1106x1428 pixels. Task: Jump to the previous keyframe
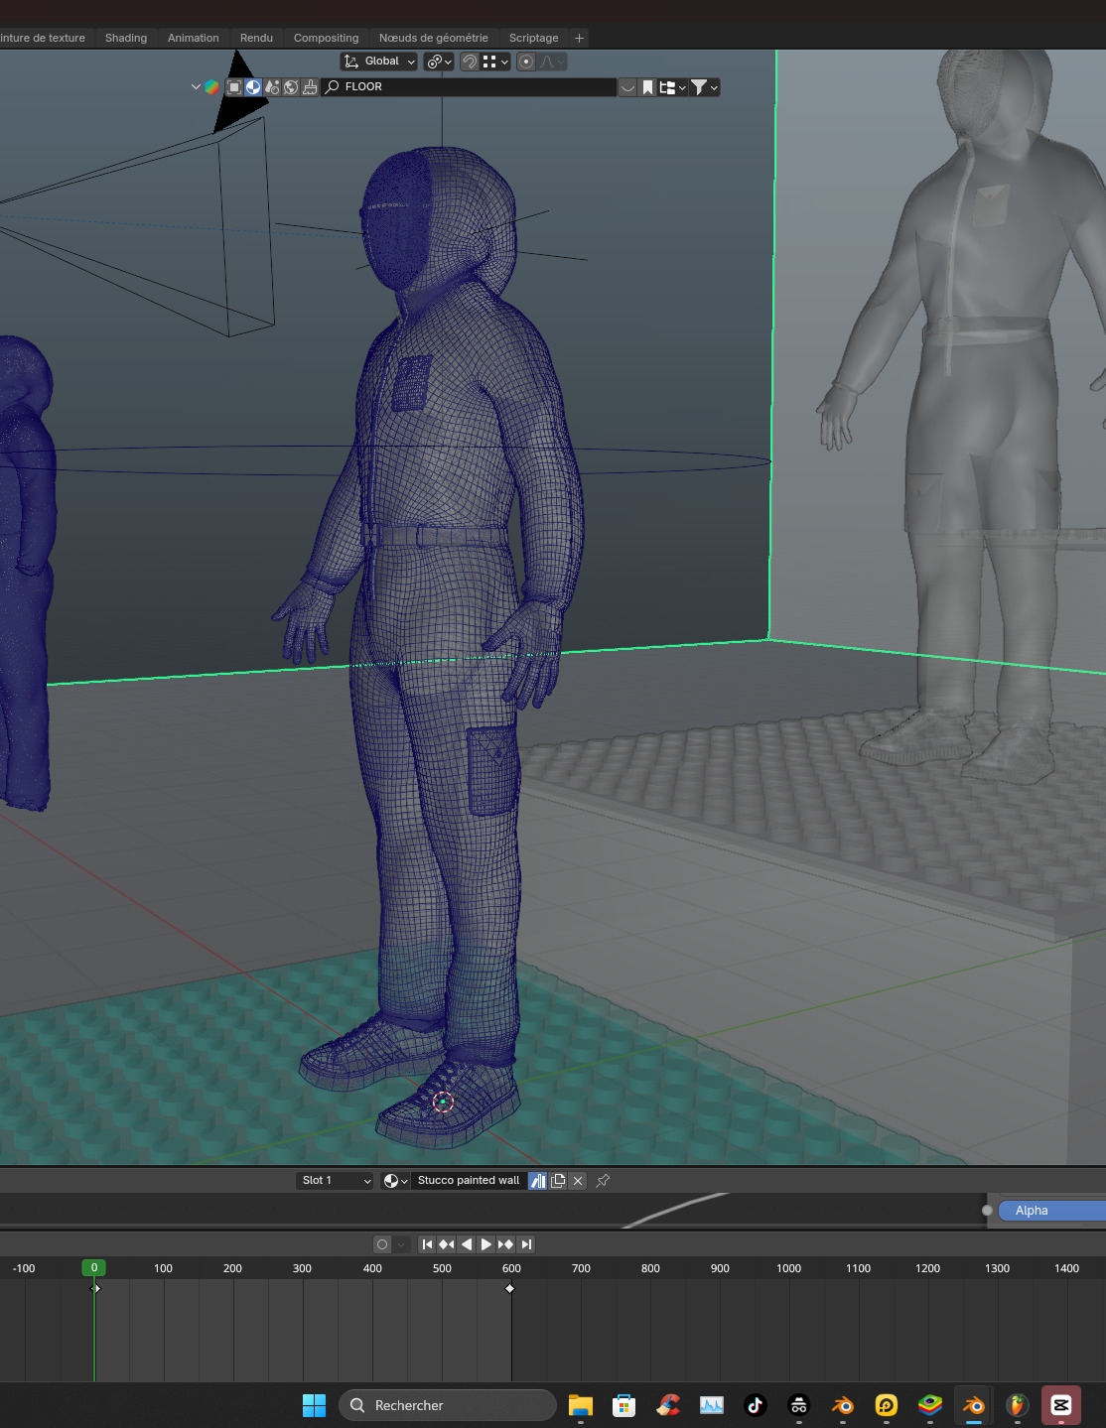(x=447, y=1244)
